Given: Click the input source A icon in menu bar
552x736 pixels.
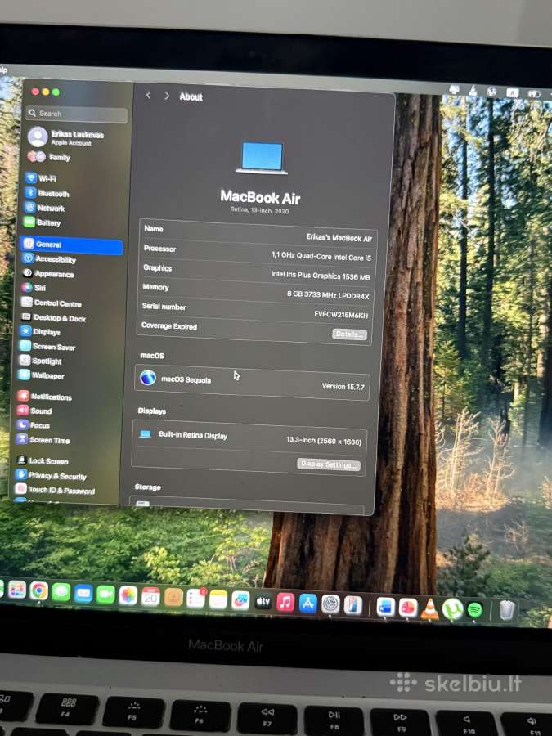Looking at the screenshot, I should [x=512, y=93].
